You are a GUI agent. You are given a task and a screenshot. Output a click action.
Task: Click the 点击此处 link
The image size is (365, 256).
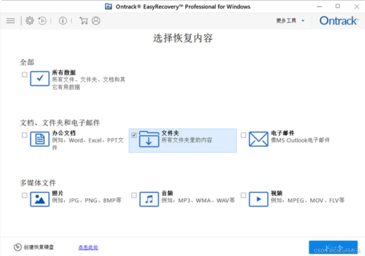[x=88, y=247]
